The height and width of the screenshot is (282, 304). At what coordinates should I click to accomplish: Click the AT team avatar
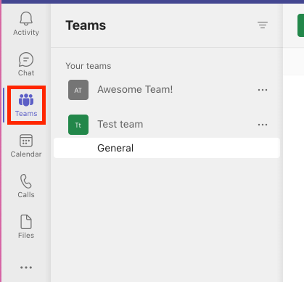pyautogui.click(x=78, y=90)
